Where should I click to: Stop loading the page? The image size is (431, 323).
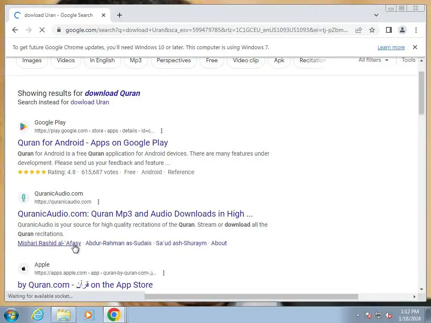point(42,30)
